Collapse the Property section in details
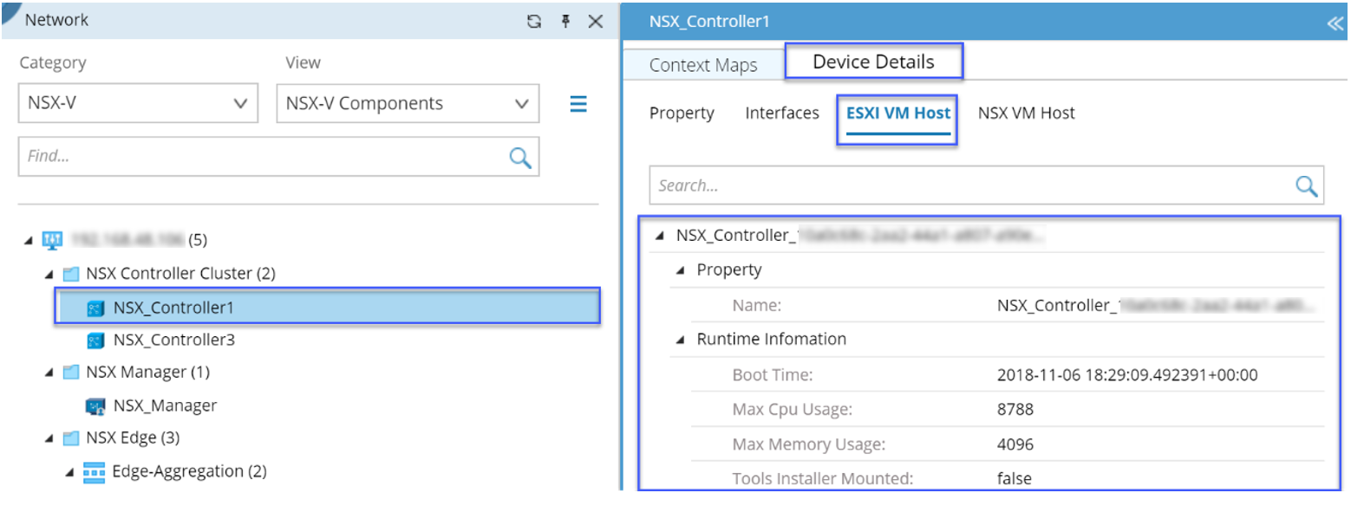 pos(681,270)
